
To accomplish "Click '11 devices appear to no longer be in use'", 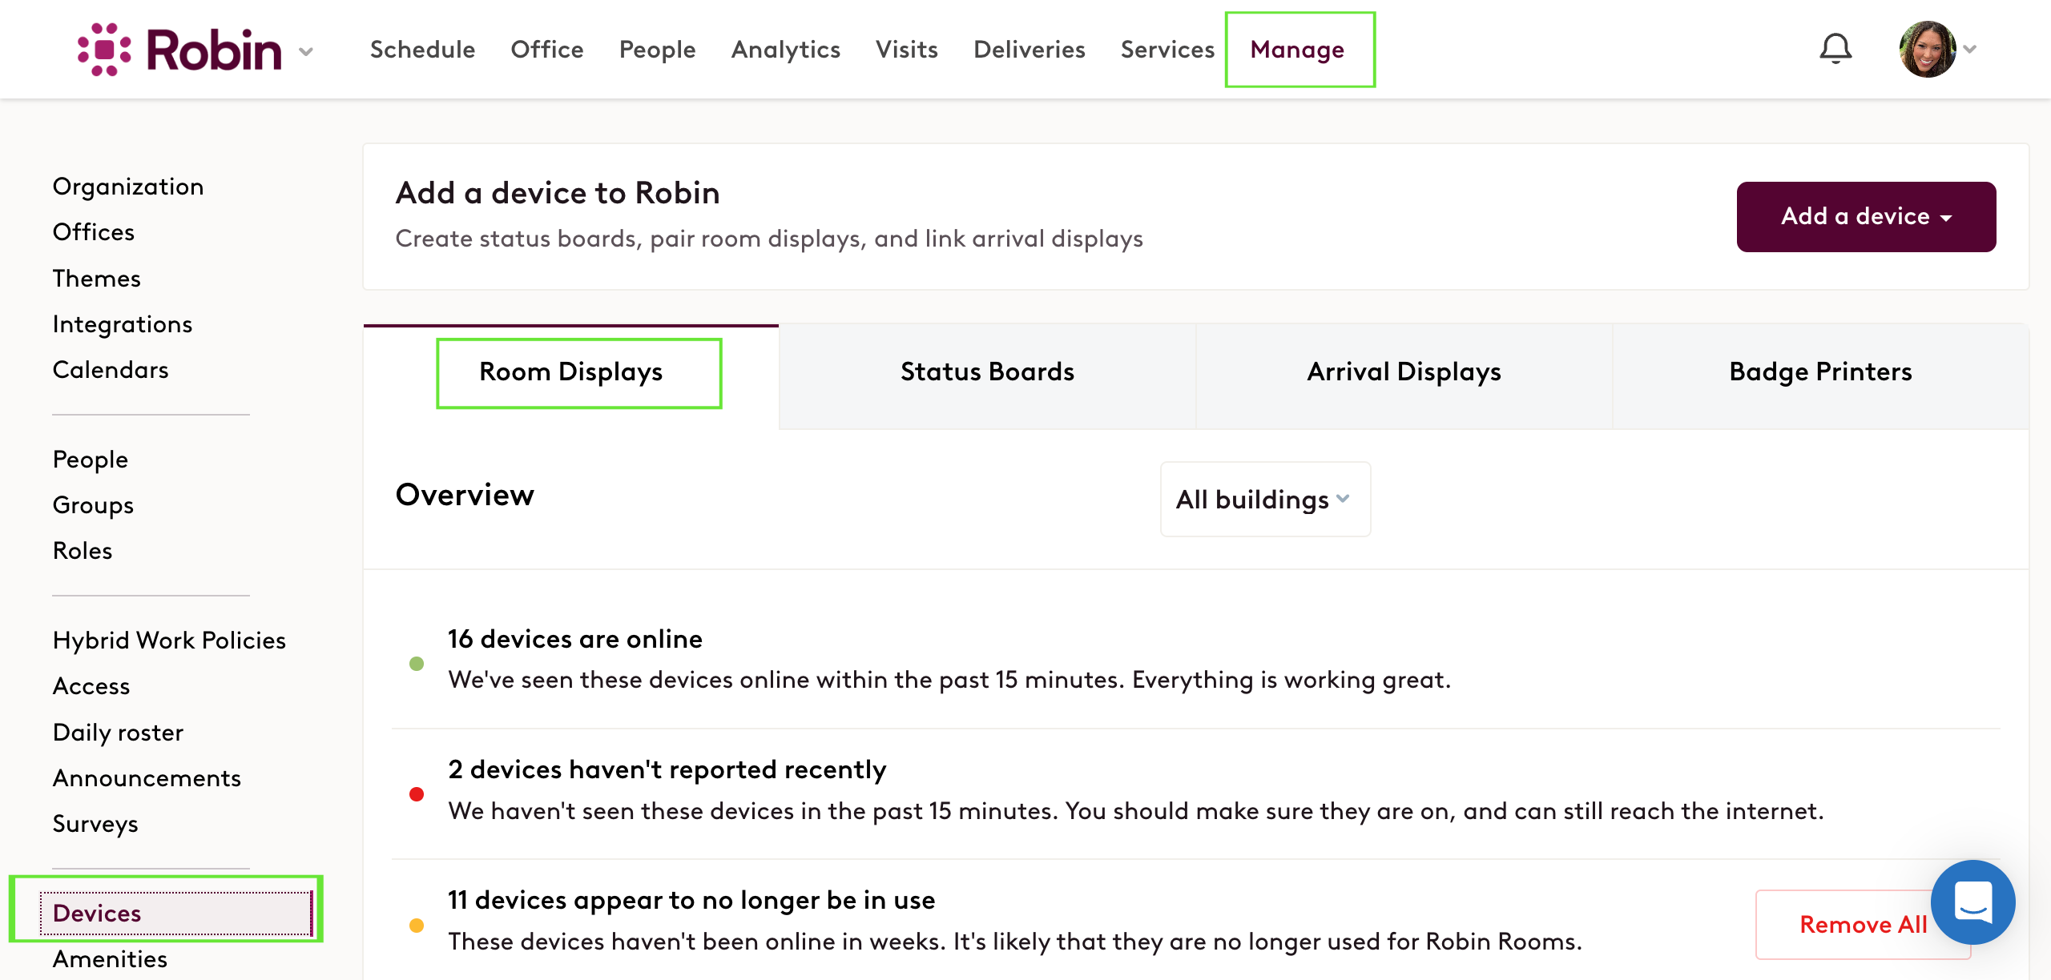I will coord(691,900).
